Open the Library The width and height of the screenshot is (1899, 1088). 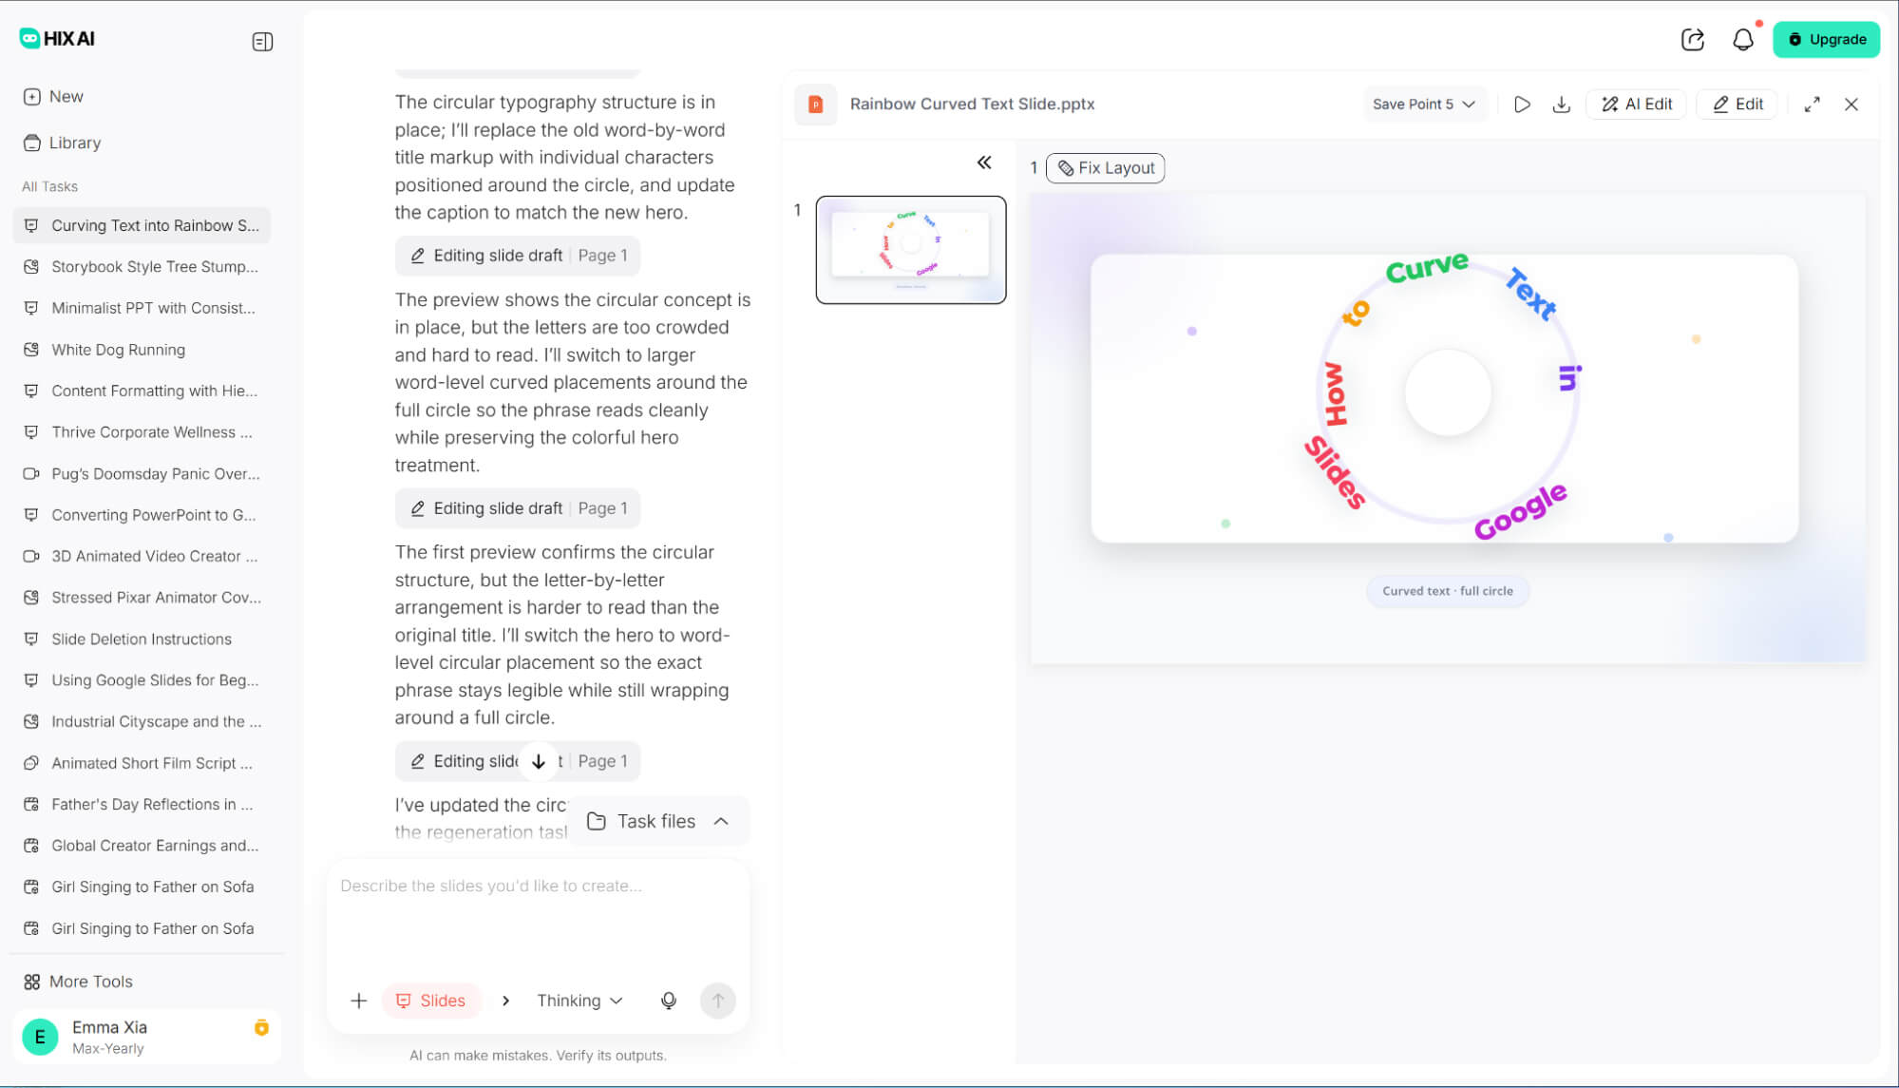click(62, 143)
